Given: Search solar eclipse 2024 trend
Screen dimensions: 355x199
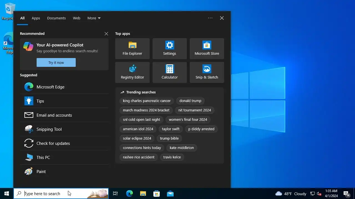Looking at the screenshot, I should pyautogui.click(x=137, y=138).
